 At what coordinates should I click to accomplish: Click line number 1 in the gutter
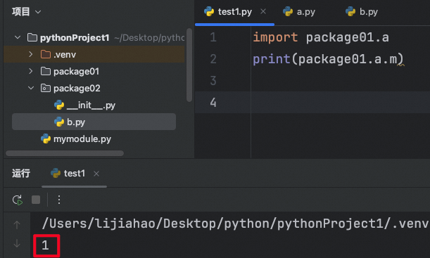[x=213, y=37]
